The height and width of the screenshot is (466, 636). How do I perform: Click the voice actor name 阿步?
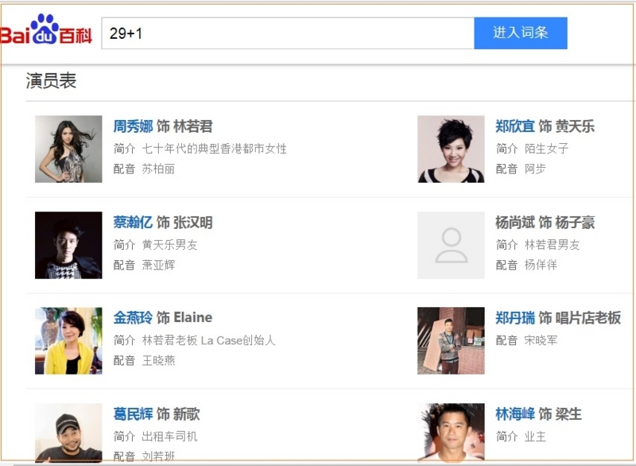click(535, 169)
